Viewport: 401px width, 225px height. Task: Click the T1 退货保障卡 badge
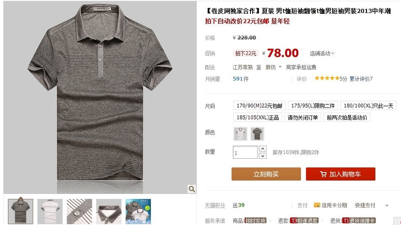click(359, 221)
